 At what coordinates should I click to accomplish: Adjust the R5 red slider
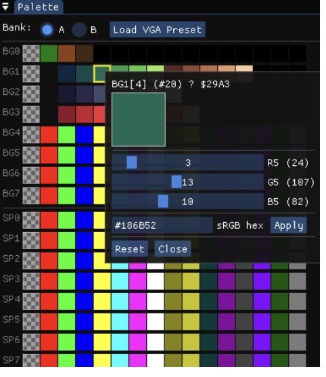click(x=187, y=162)
